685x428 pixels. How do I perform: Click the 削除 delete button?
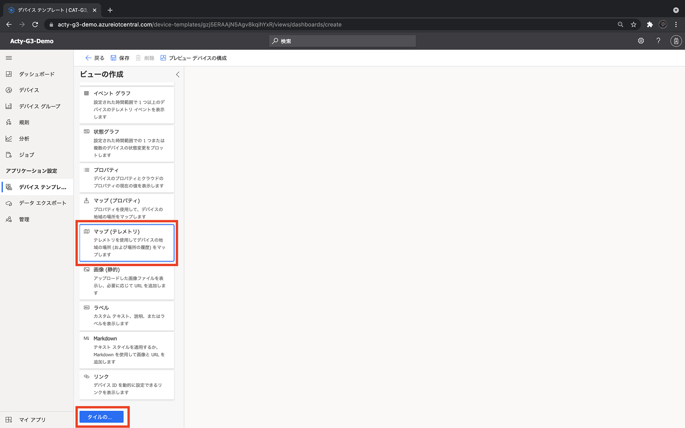[145, 58]
